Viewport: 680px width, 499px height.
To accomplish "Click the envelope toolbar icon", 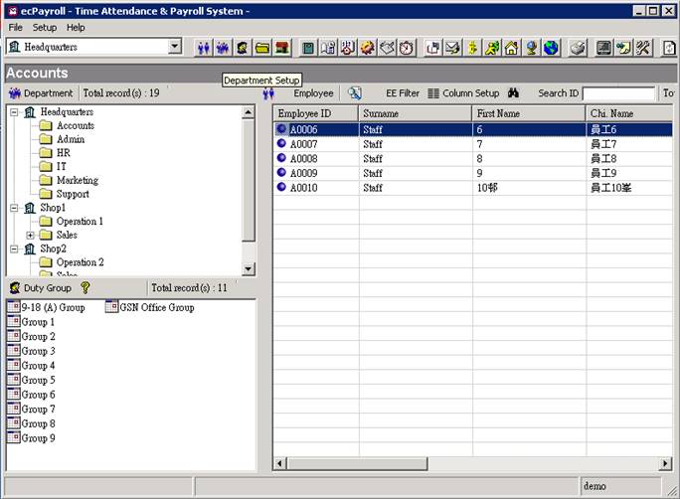I will click(452, 48).
